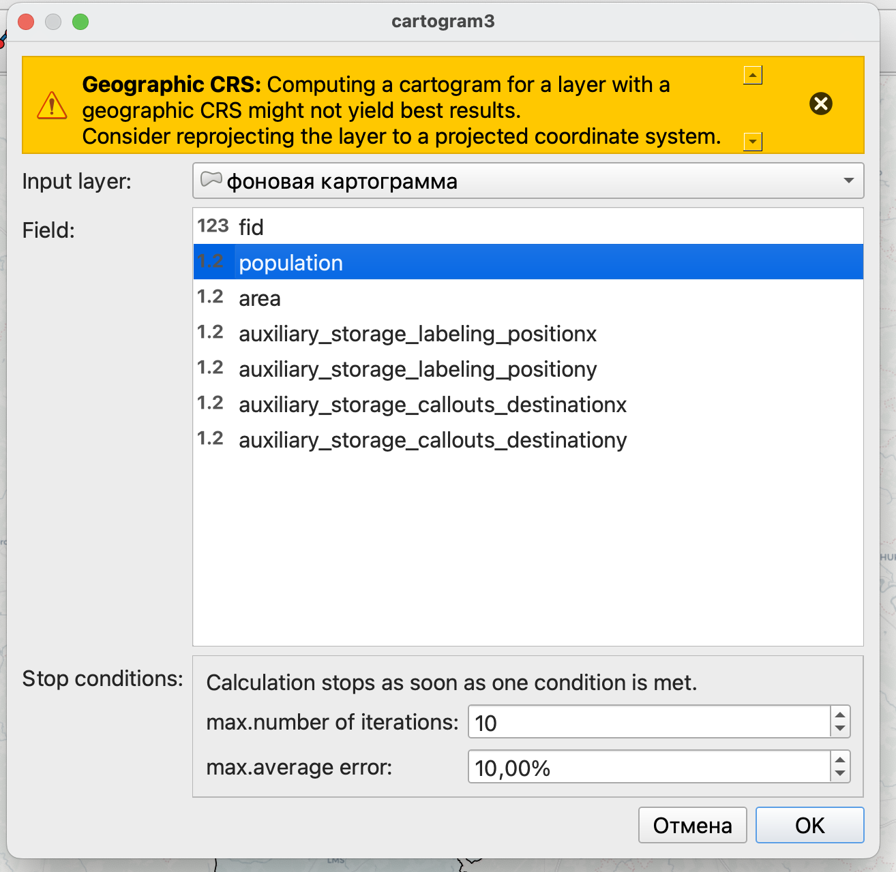Increase max average error value
The width and height of the screenshot is (896, 872).
[x=840, y=760]
